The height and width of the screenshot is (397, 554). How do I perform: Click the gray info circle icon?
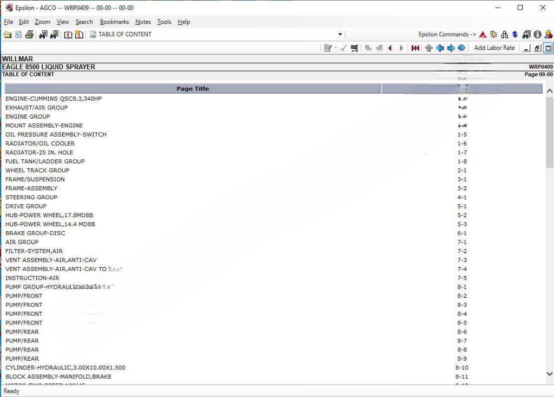click(x=537, y=34)
